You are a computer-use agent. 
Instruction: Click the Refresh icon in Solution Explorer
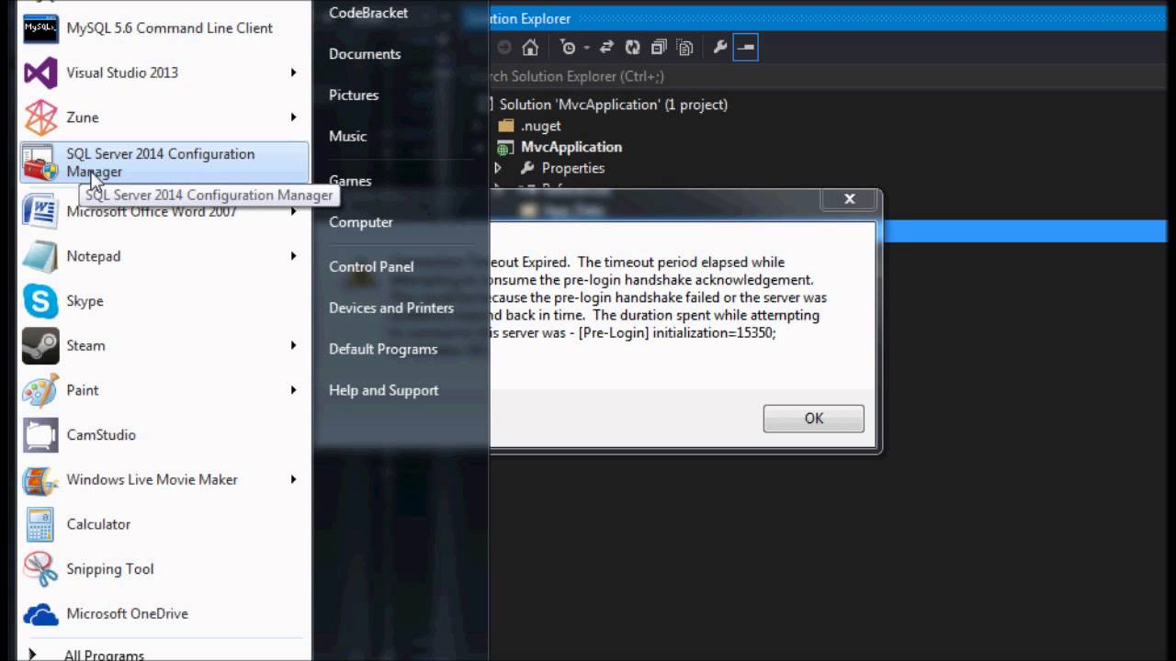tap(632, 48)
